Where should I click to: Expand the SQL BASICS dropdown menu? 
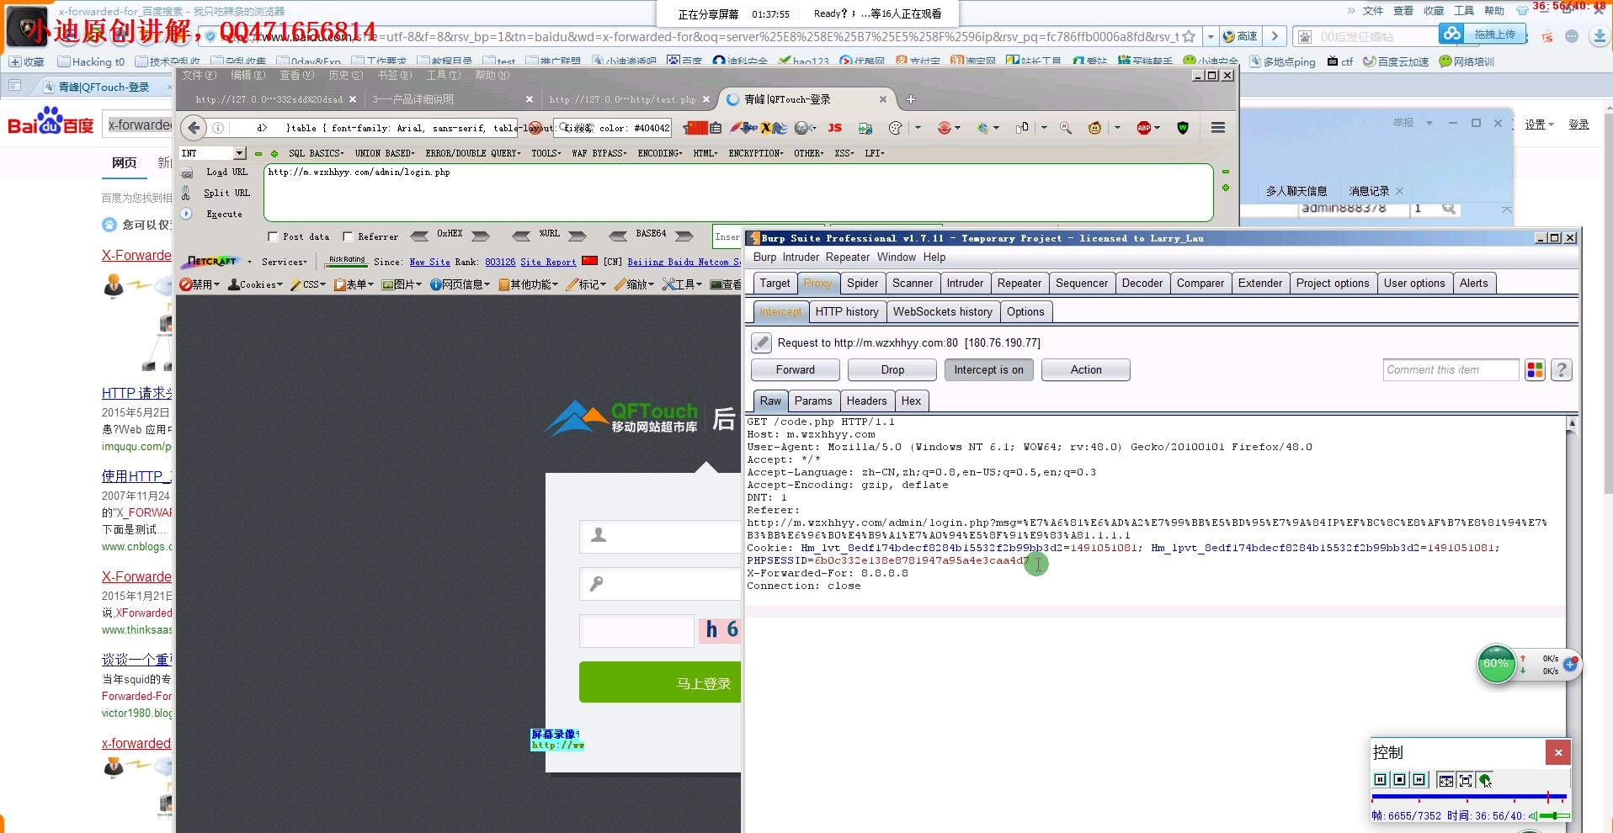click(x=316, y=153)
